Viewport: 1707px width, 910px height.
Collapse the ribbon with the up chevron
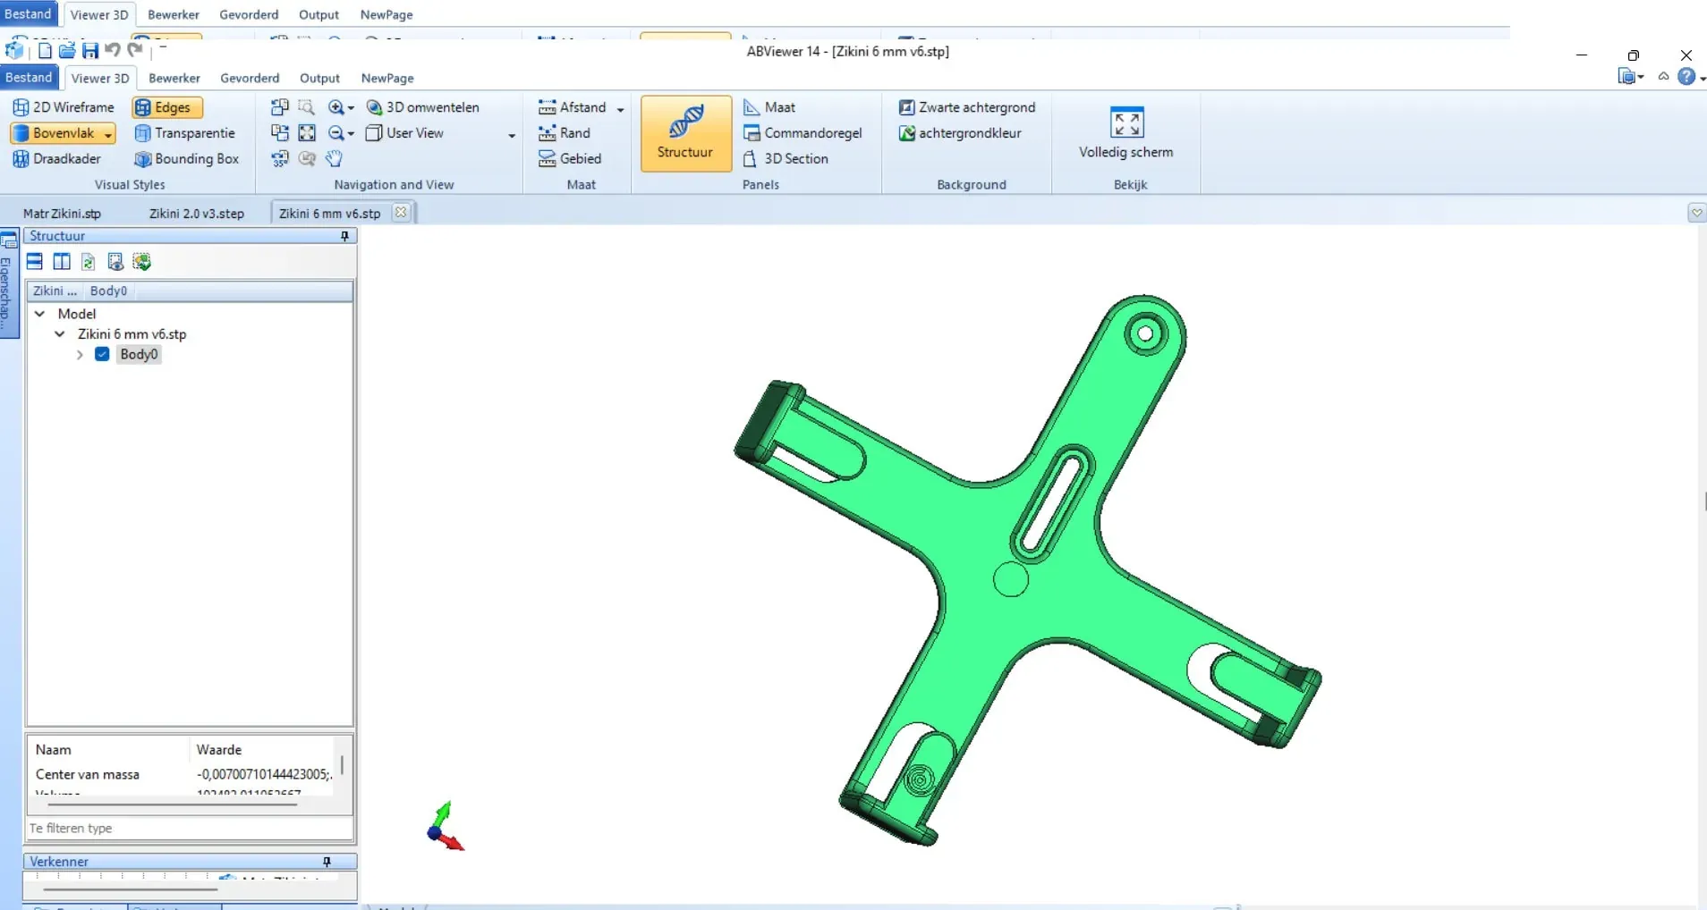pos(1664,77)
